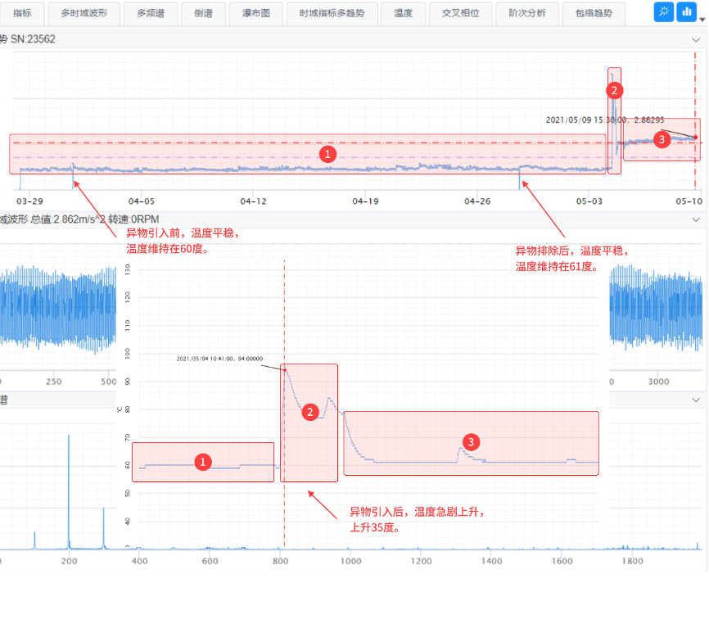Go to the 倒谱 tab
Screen dimensions: 709x619
204,13
